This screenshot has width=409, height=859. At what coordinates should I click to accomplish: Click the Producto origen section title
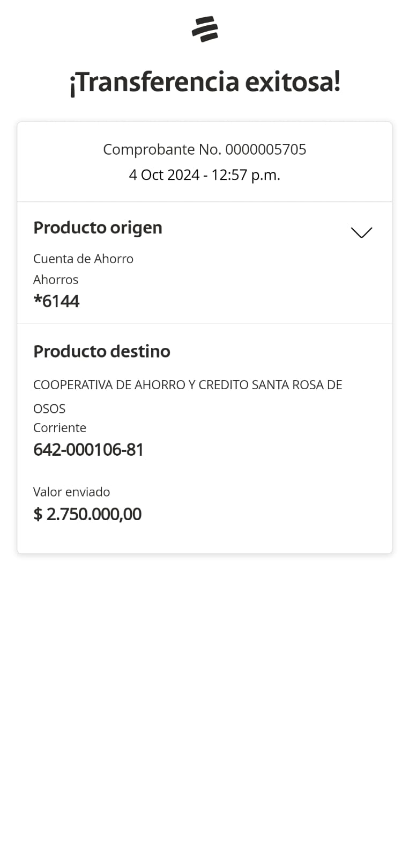pos(98,228)
